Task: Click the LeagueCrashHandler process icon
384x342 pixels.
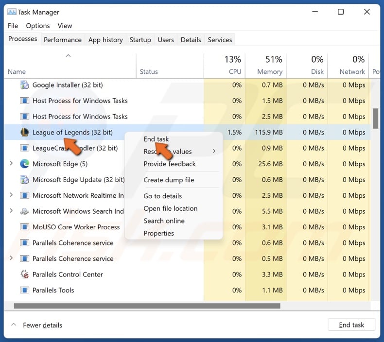Action: click(x=24, y=148)
